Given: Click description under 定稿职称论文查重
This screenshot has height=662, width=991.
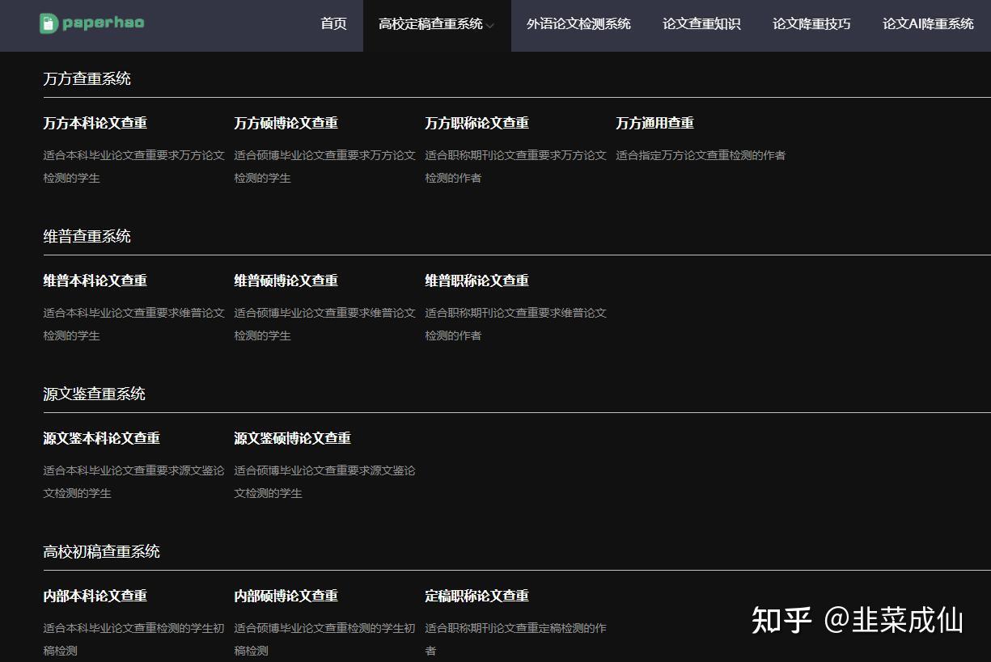Looking at the screenshot, I should point(516,639).
